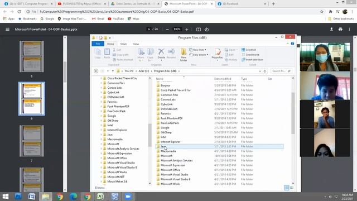Click Invert selection in the ribbon

click(252, 60)
